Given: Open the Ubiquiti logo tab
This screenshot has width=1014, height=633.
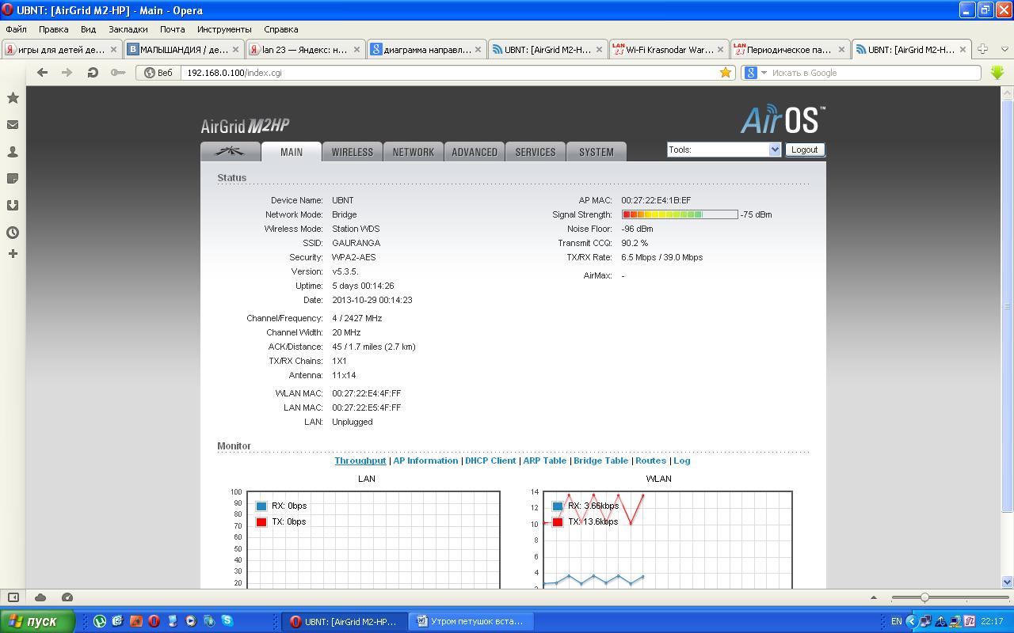Looking at the screenshot, I should pyautogui.click(x=231, y=151).
